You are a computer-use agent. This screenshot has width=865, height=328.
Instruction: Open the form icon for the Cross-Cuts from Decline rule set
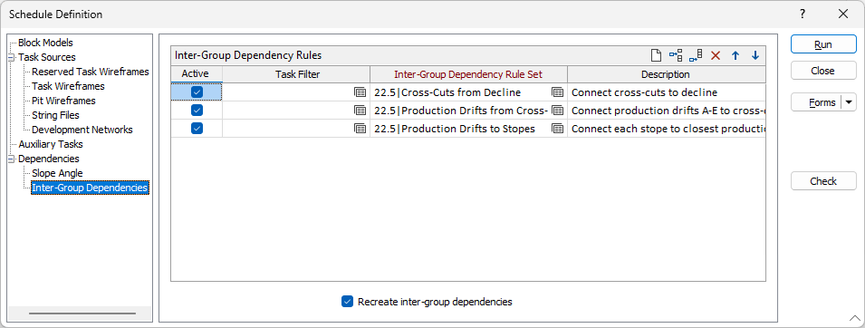(x=558, y=92)
